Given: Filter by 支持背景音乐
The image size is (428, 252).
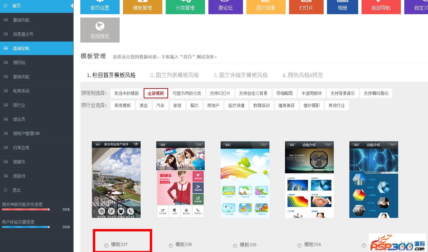Looking at the screenshot, I should click(x=343, y=93).
